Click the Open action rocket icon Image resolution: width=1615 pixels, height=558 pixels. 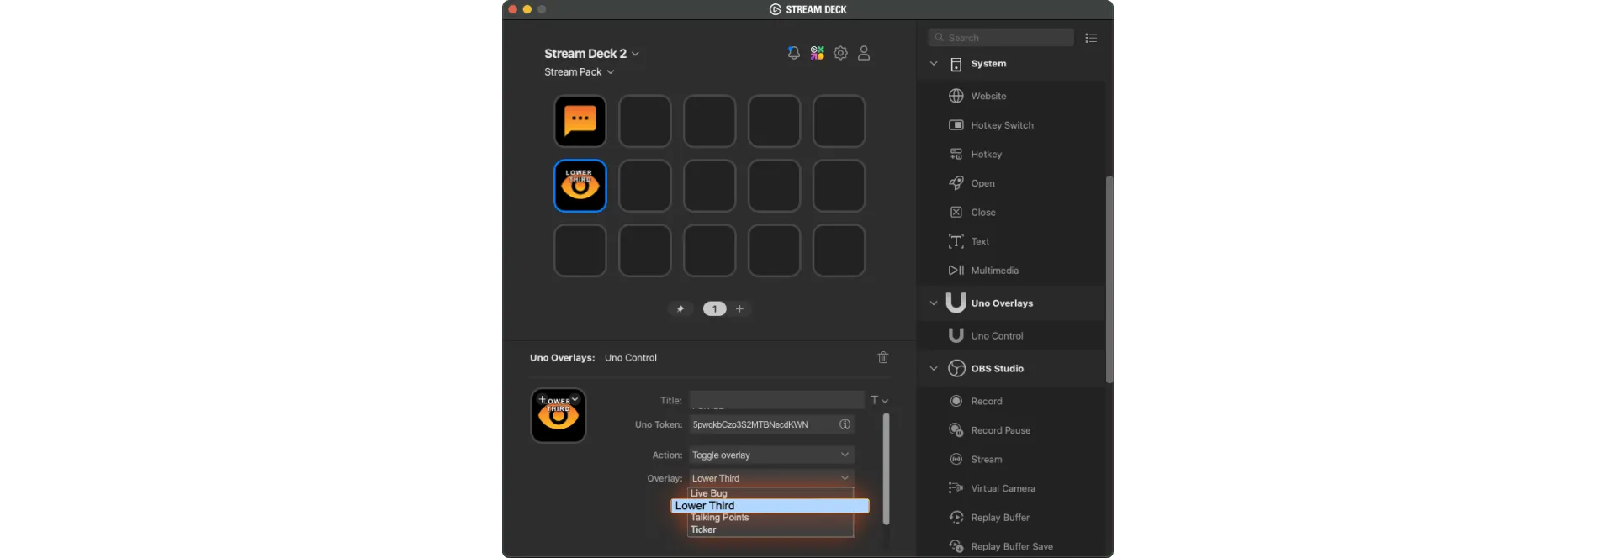[956, 183]
